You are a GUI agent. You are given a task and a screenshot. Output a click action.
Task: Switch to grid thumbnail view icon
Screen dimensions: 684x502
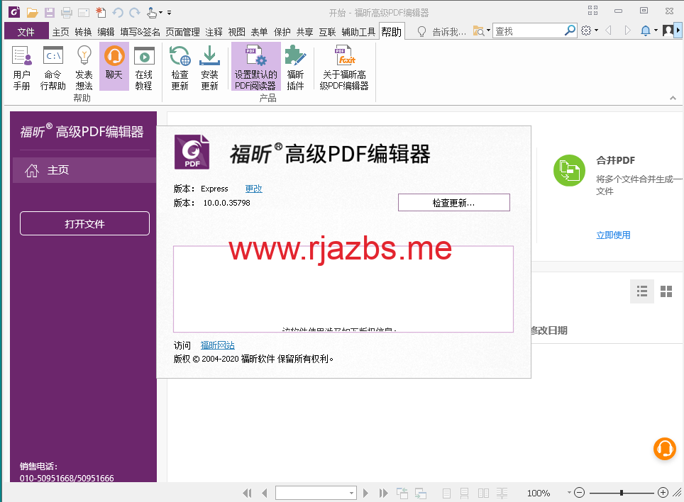[666, 291]
